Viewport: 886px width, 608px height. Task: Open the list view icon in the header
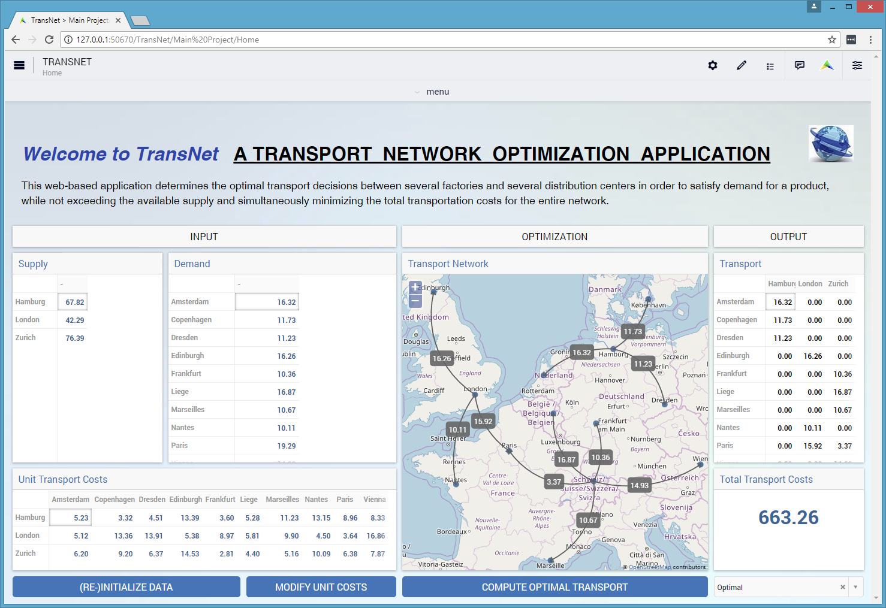coord(770,66)
